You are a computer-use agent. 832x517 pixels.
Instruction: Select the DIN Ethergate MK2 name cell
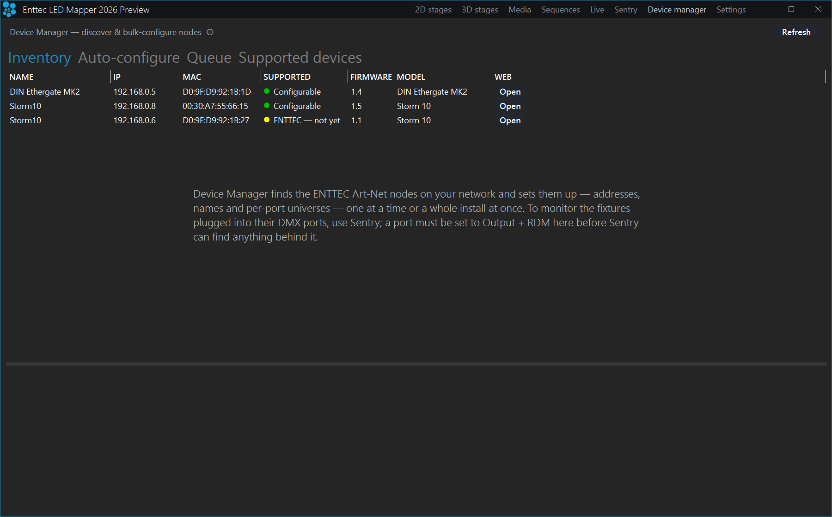tap(45, 92)
